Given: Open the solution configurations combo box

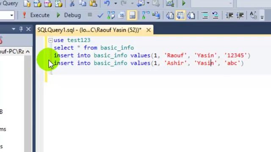Looking at the screenshot, I should tap(212, 3).
